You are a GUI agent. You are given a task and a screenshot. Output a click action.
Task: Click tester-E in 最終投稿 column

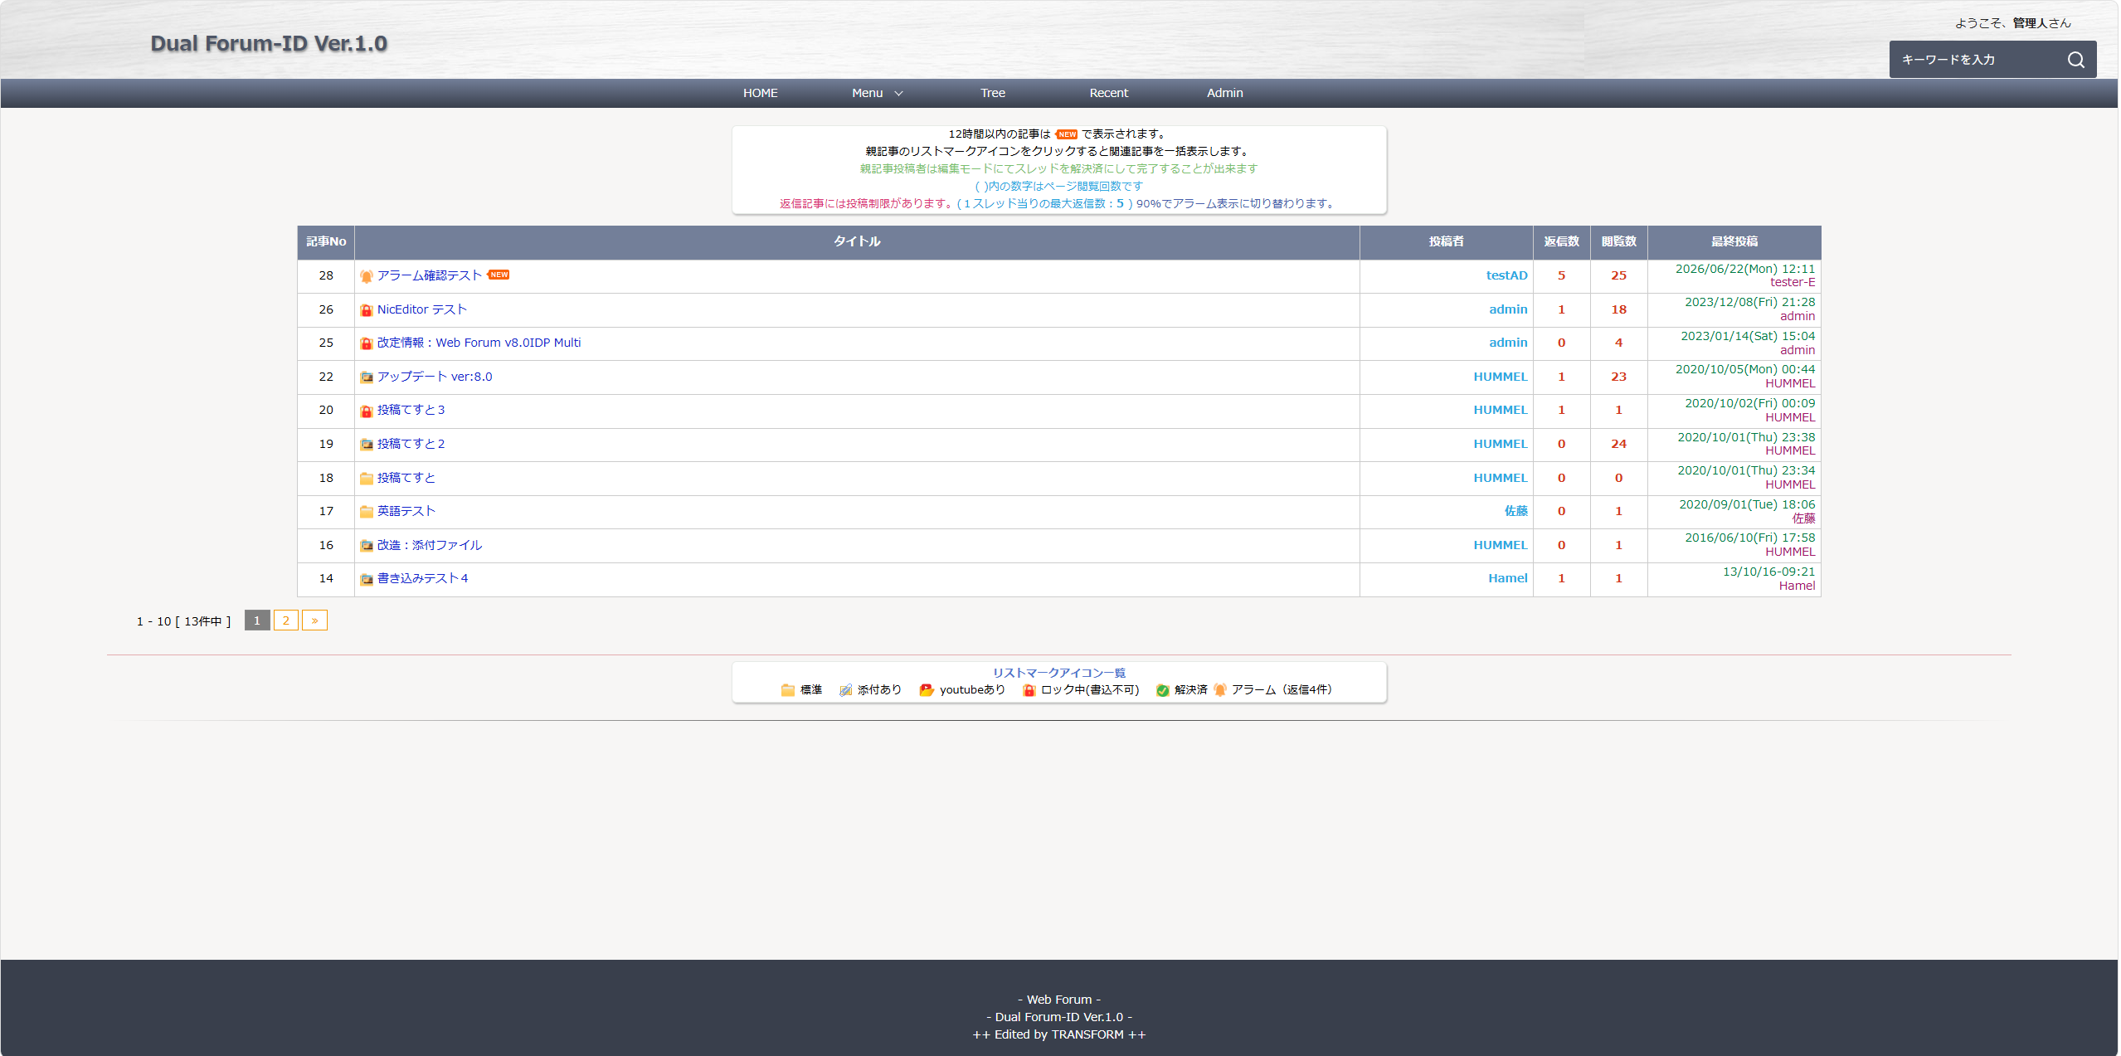click(x=1792, y=283)
